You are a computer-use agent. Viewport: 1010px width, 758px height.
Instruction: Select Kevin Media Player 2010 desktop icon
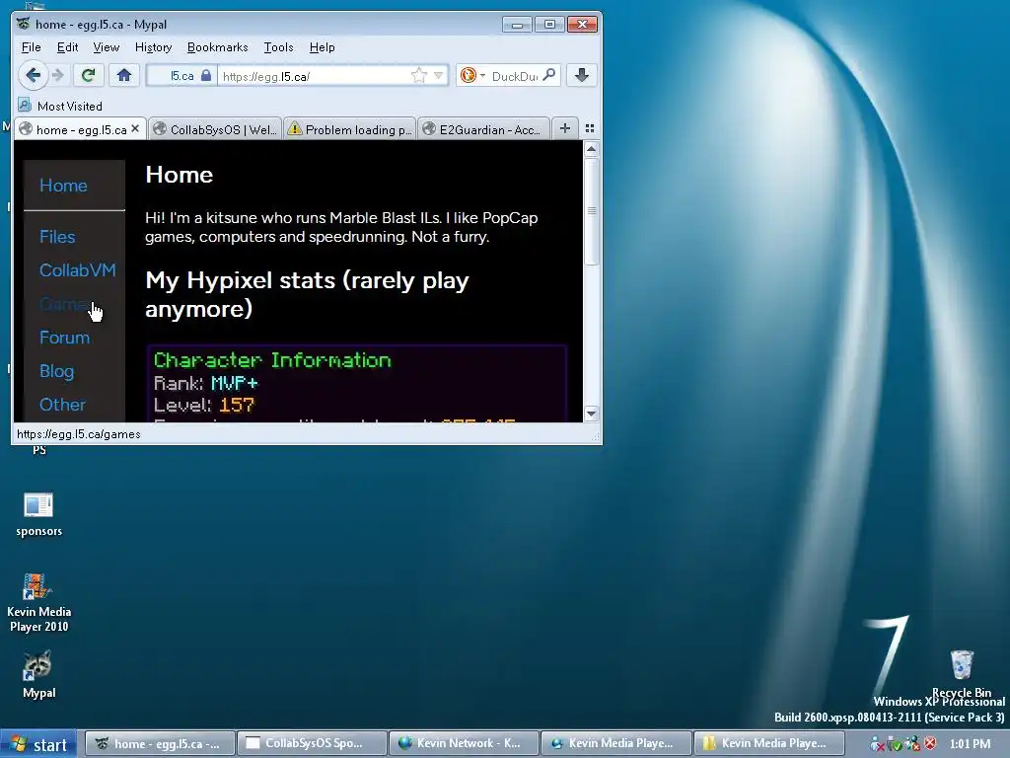click(38, 603)
